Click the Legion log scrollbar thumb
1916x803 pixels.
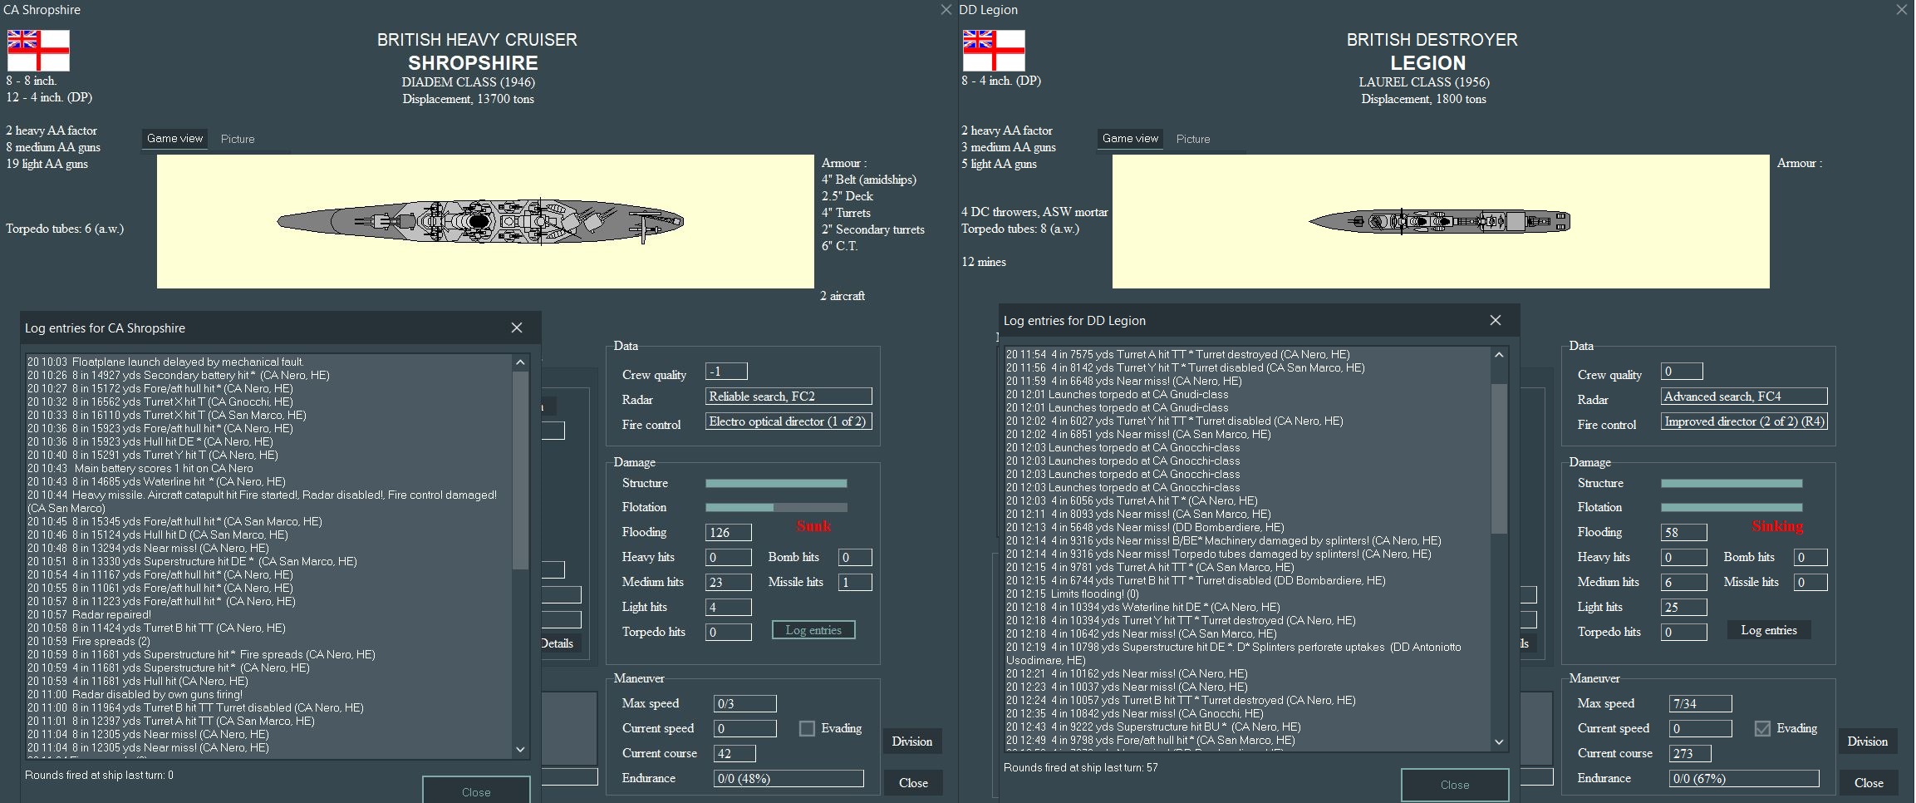[1499, 458]
